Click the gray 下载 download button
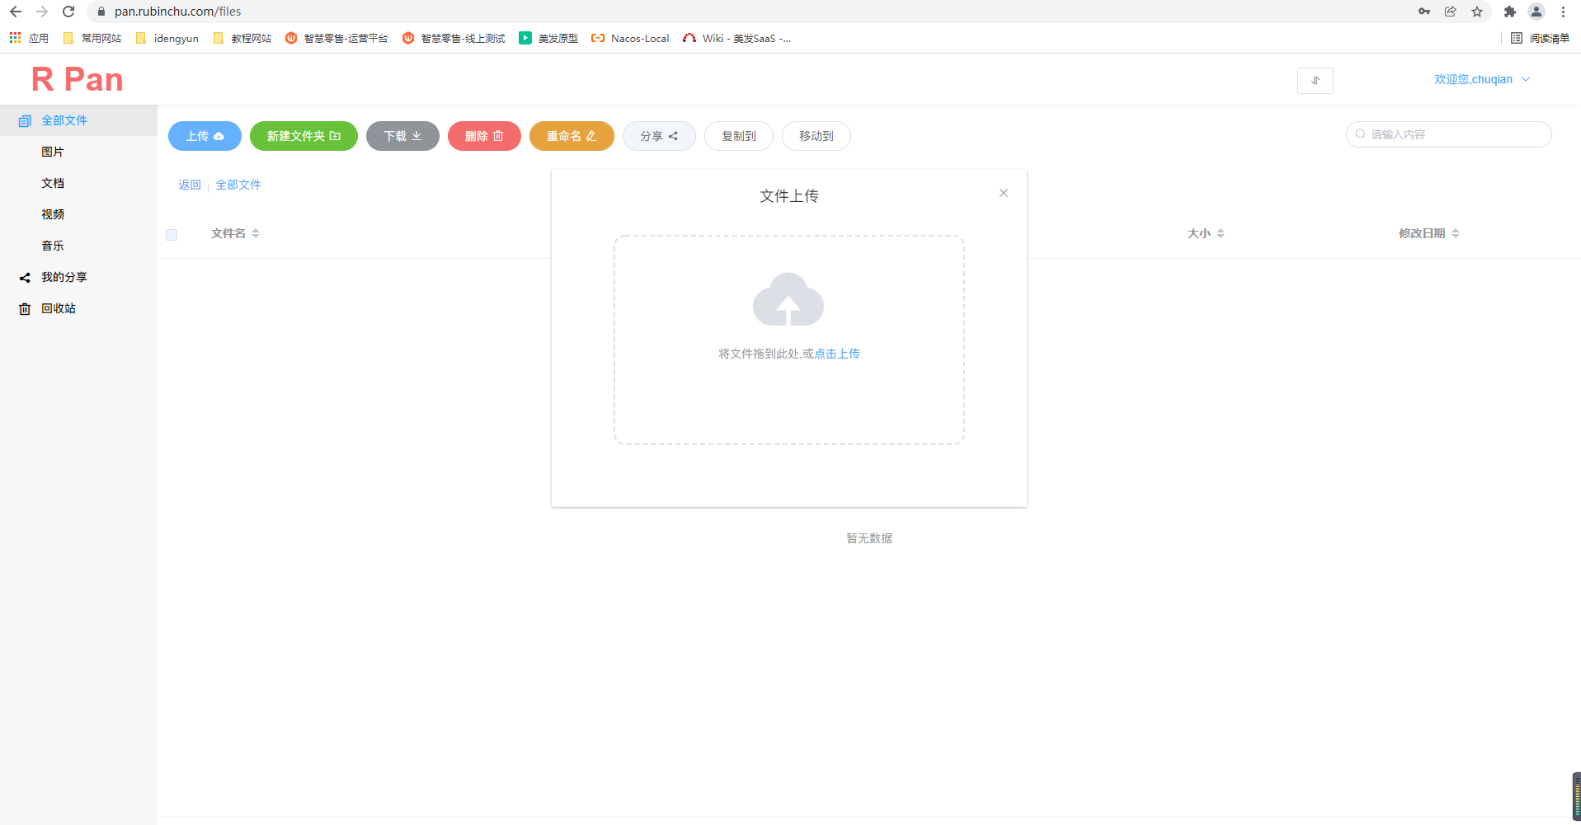This screenshot has width=1581, height=825. [x=402, y=136]
